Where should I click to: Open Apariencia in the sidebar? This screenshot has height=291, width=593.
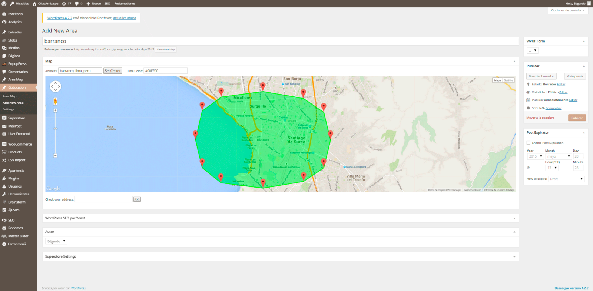point(16,171)
